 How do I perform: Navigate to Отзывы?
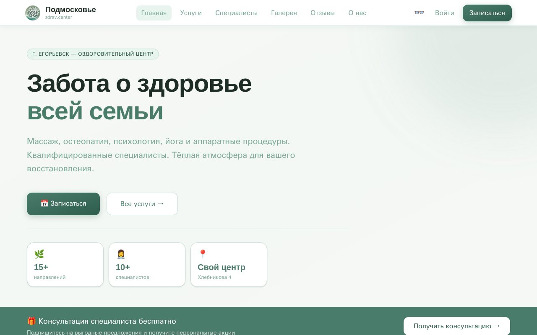323,13
